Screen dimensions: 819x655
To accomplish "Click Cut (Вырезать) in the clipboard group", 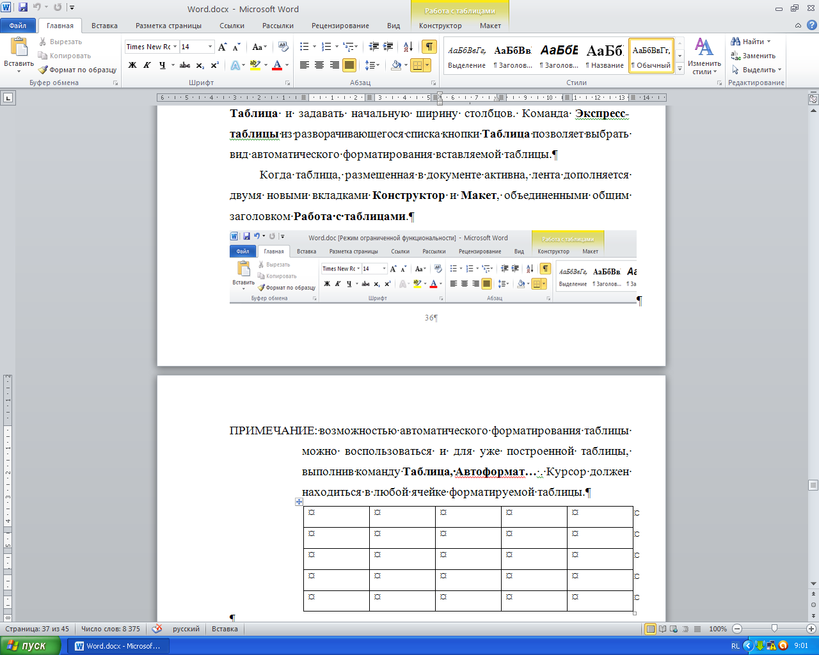I will pos(60,42).
